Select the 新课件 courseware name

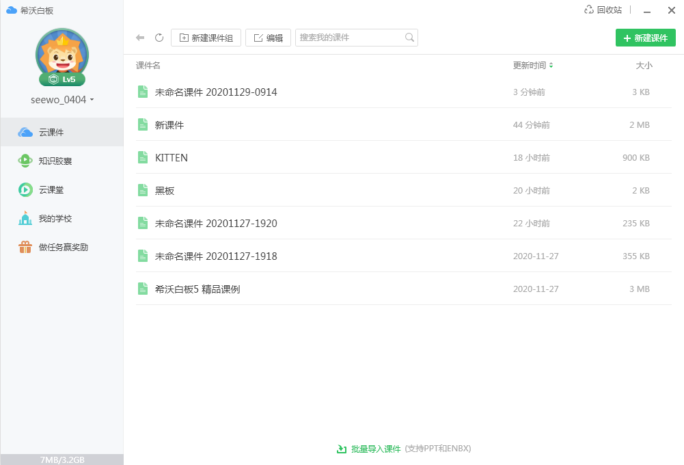(x=169, y=125)
